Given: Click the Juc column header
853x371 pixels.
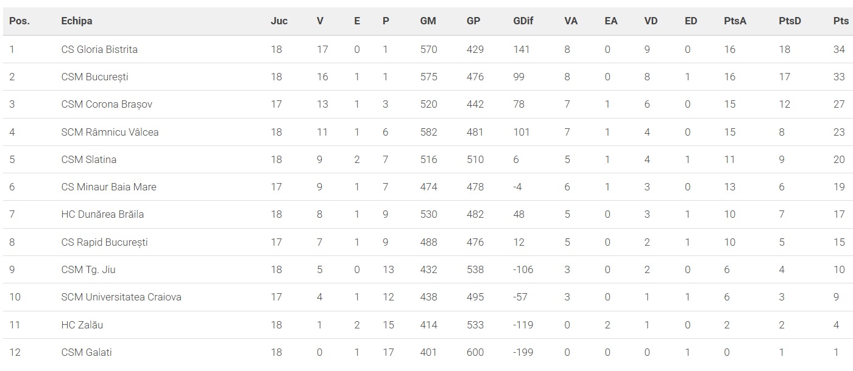Looking at the screenshot, I should [x=279, y=21].
